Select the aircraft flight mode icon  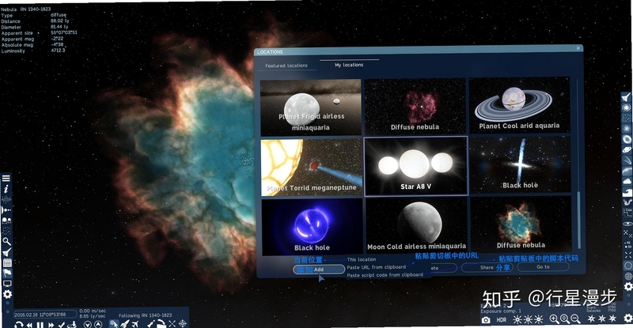click(135, 324)
